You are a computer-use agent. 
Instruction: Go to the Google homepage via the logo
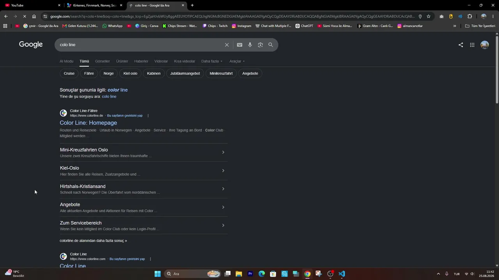pos(31,44)
